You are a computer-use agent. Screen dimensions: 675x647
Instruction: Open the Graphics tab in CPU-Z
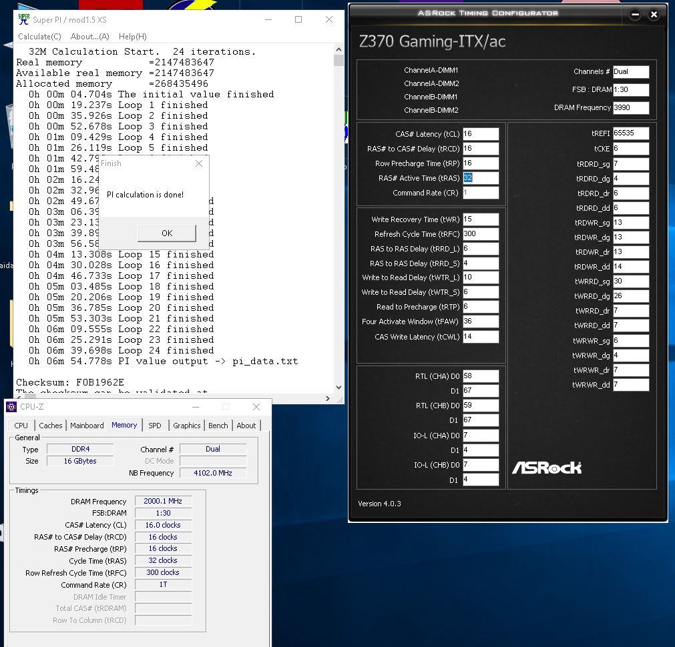point(186,426)
